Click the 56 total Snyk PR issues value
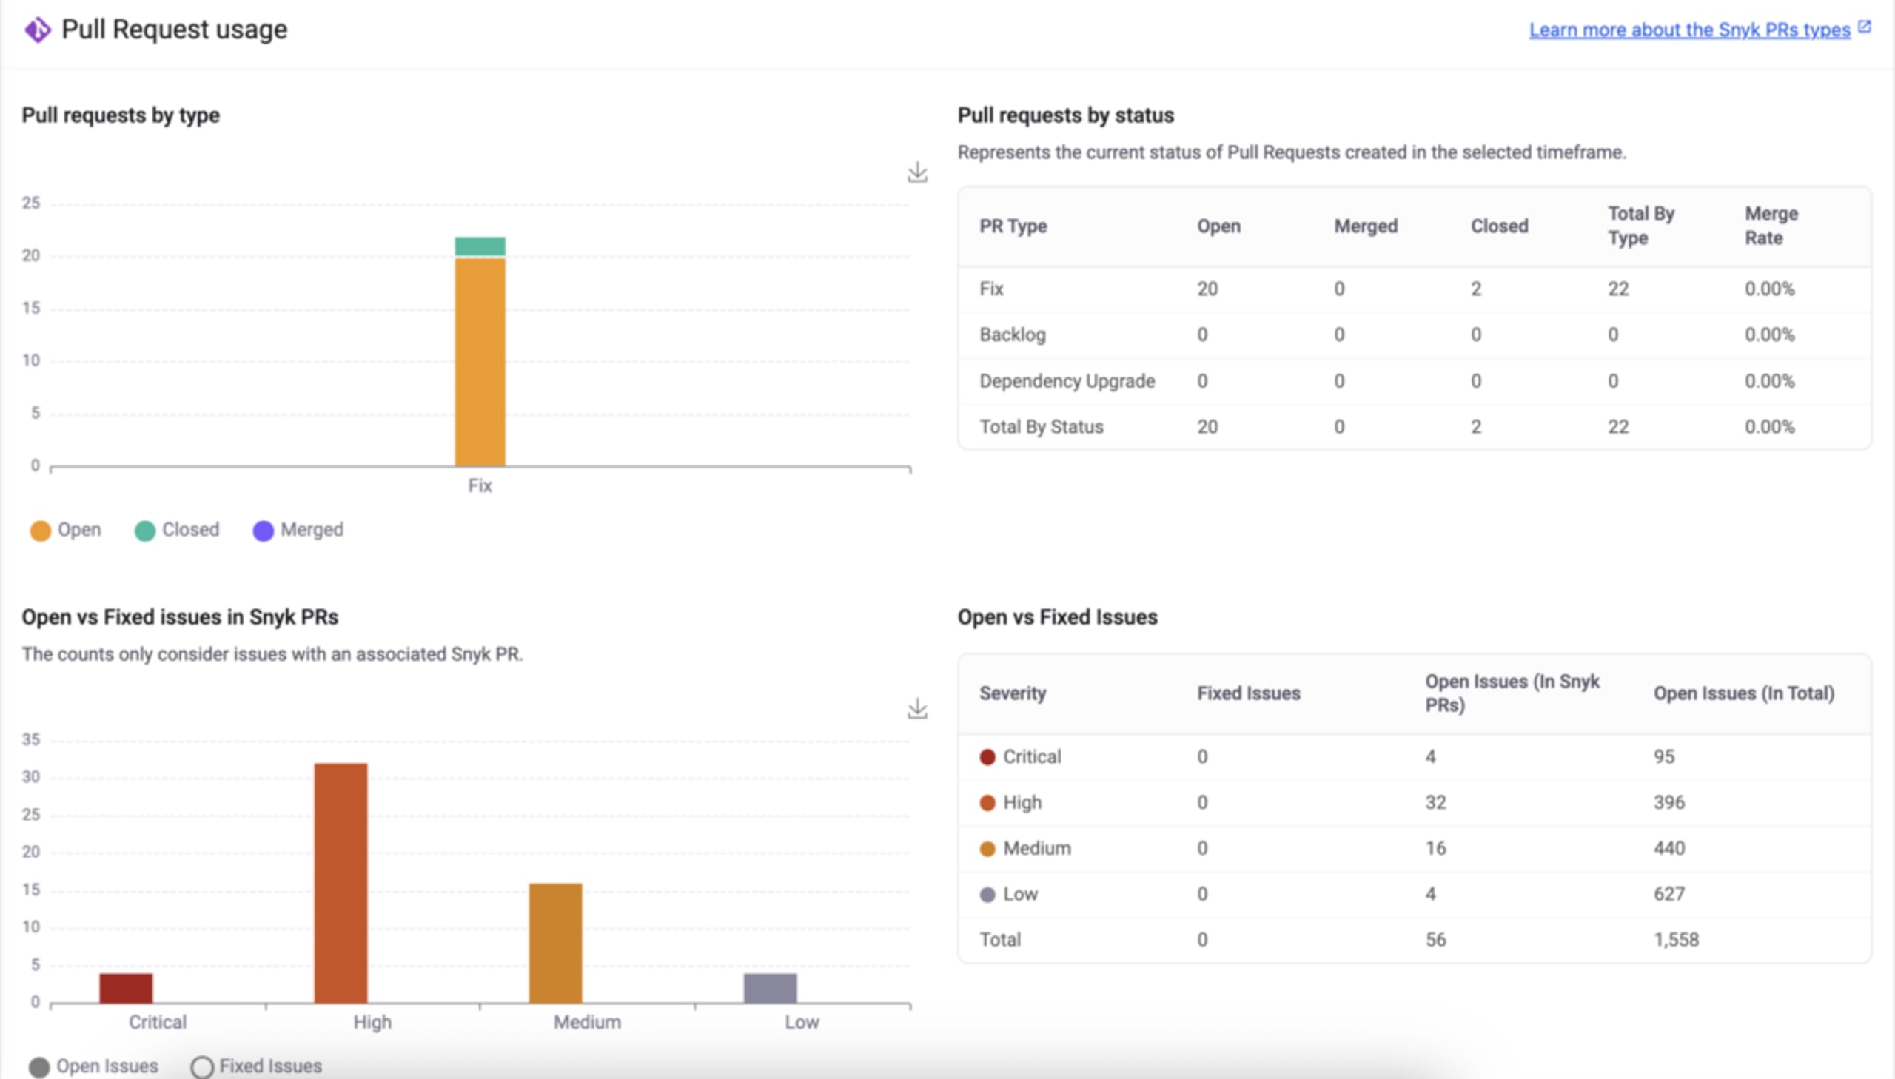This screenshot has width=1895, height=1079. click(1435, 941)
